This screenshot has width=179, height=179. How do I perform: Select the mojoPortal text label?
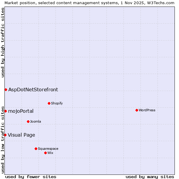[21, 111]
